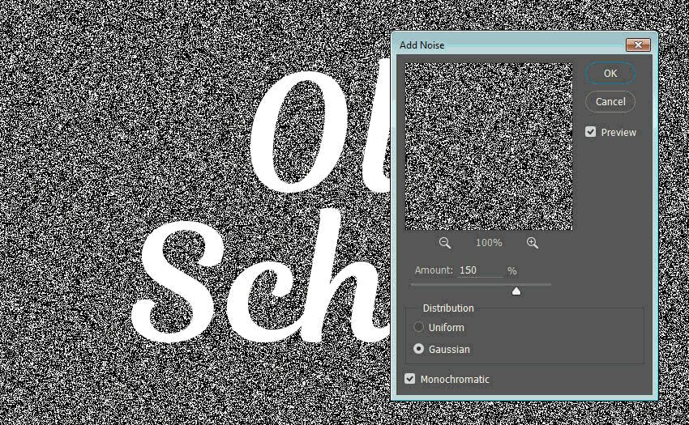The width and height of the screenshot is (689, 425).
Task: Click the Amount label
Action: pos(434,270)
